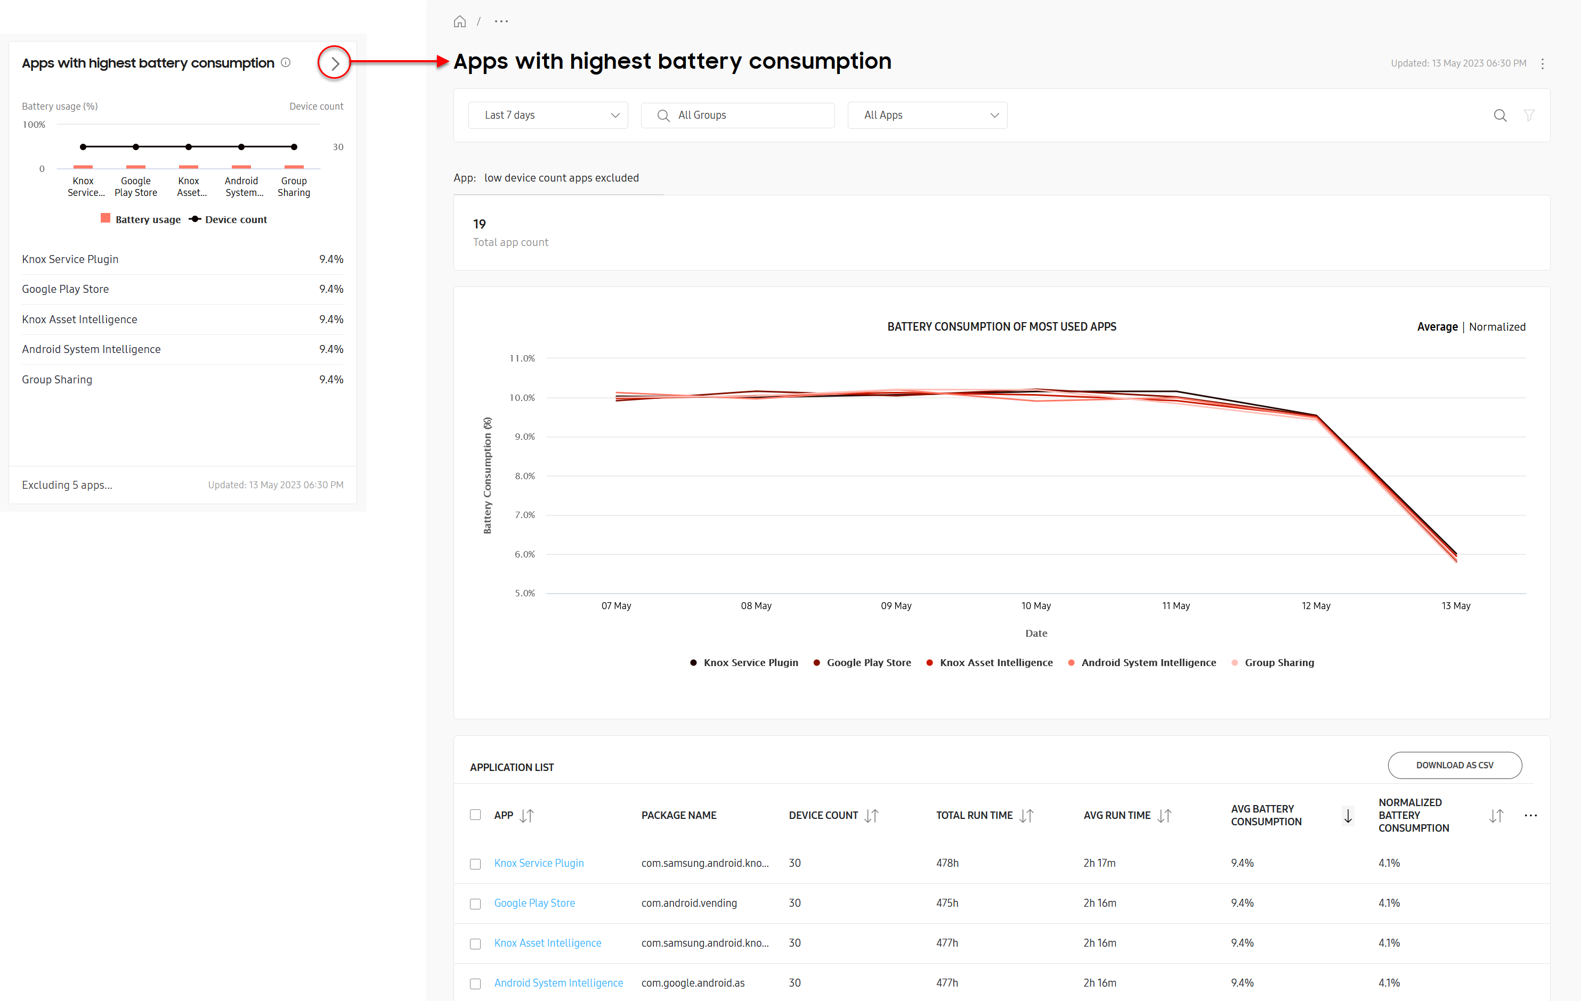Click Android System Intelligence row in widget list

point(183,350)
